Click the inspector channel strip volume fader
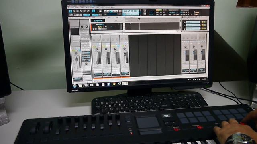Viewport: 257px width, 144px height. [76, 60]
